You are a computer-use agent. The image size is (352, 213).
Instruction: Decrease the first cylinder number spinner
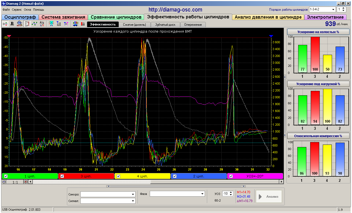(x=344, y=11)
